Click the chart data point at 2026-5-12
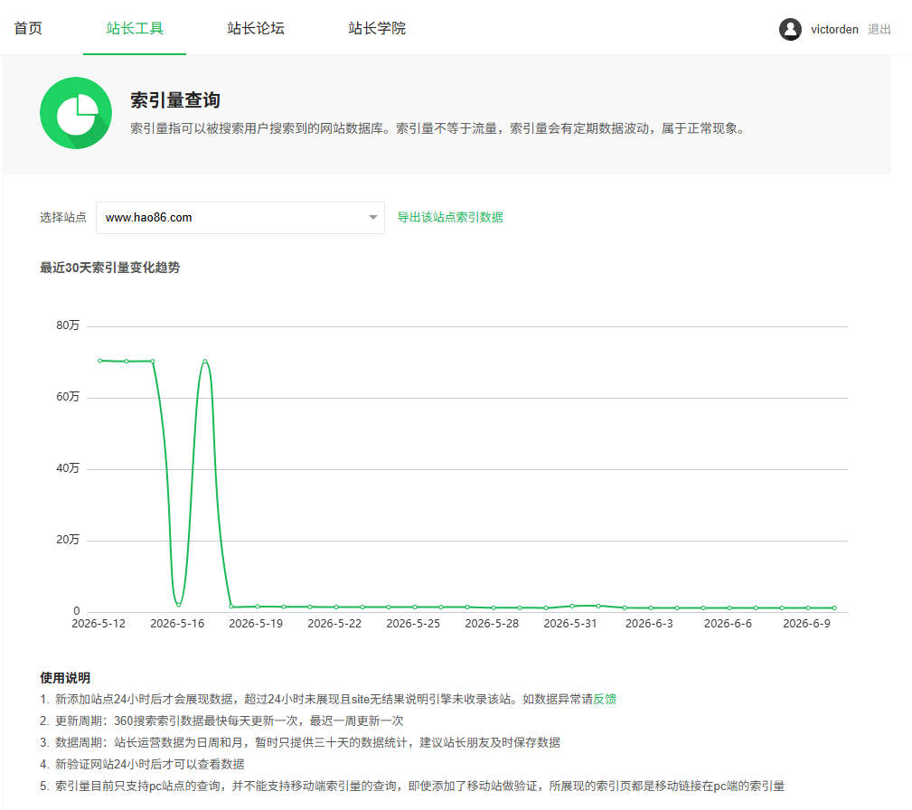 [x=100, y=361]
